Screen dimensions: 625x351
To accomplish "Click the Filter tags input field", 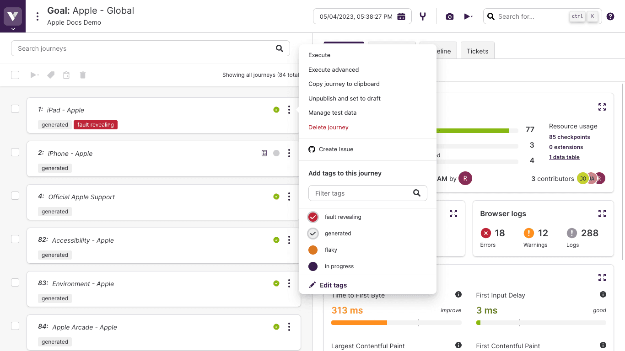I will [x=361, y=193].
